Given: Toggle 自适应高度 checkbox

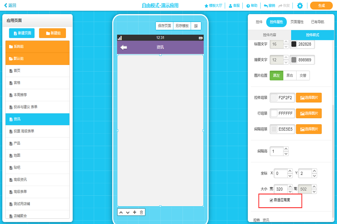Looking at the screenshot, I should (271, 200).
